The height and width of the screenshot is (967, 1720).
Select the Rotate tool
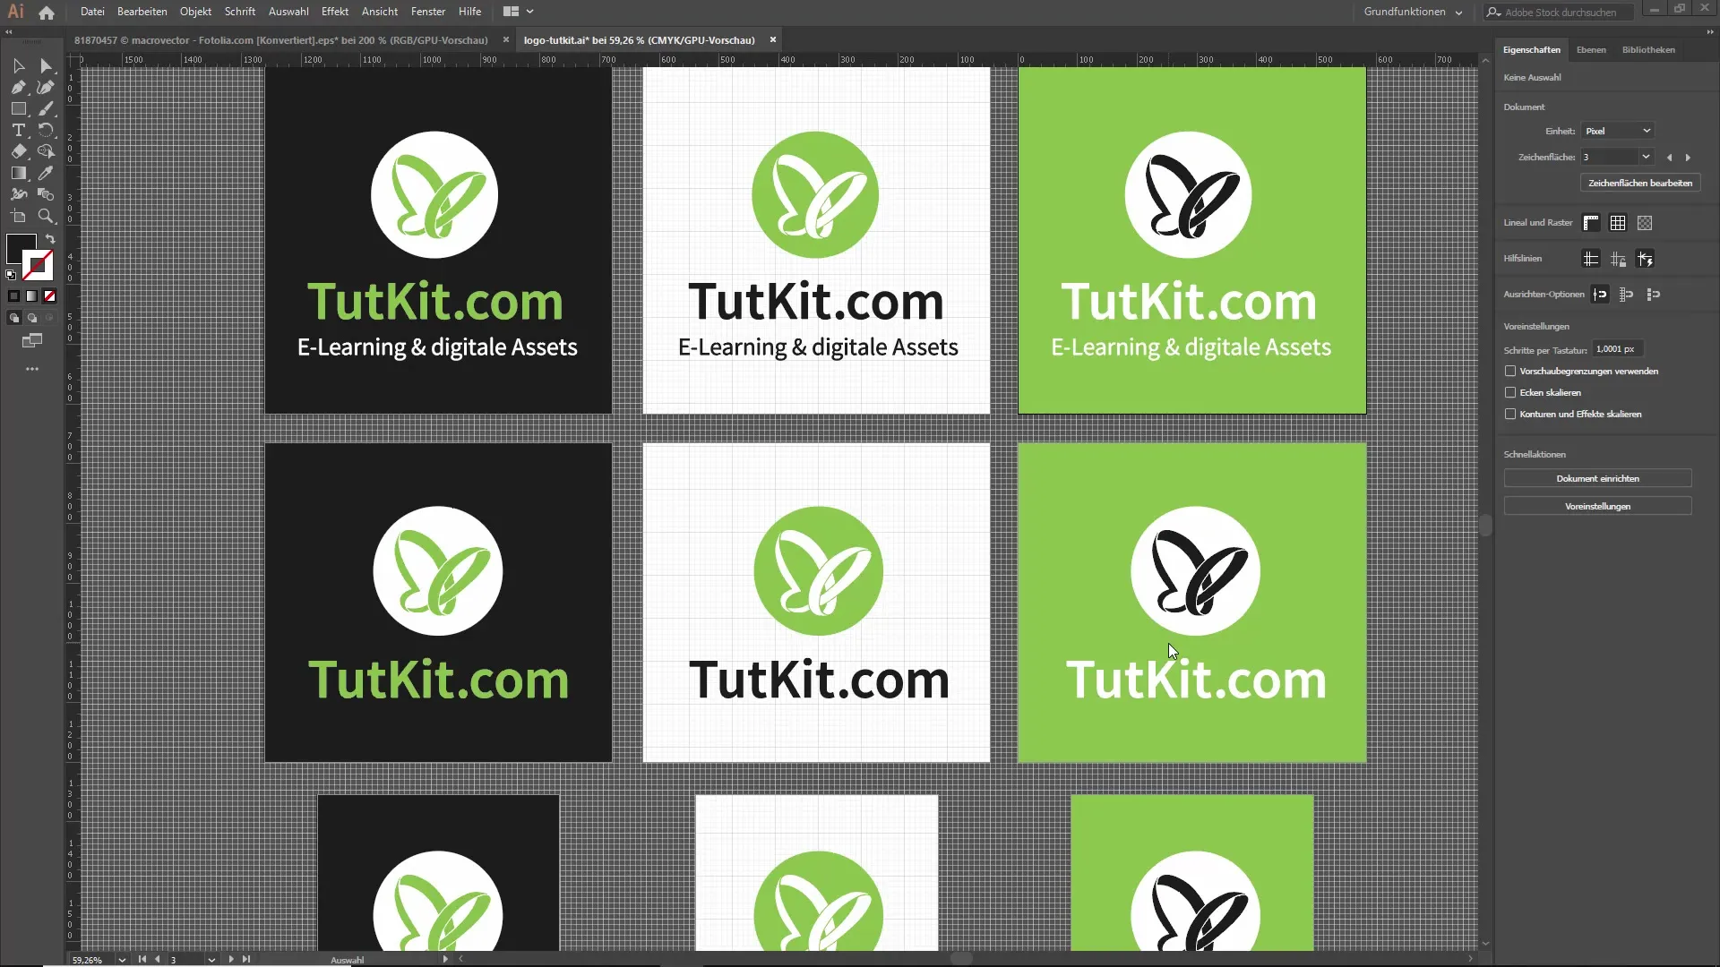tap(47, 130)
